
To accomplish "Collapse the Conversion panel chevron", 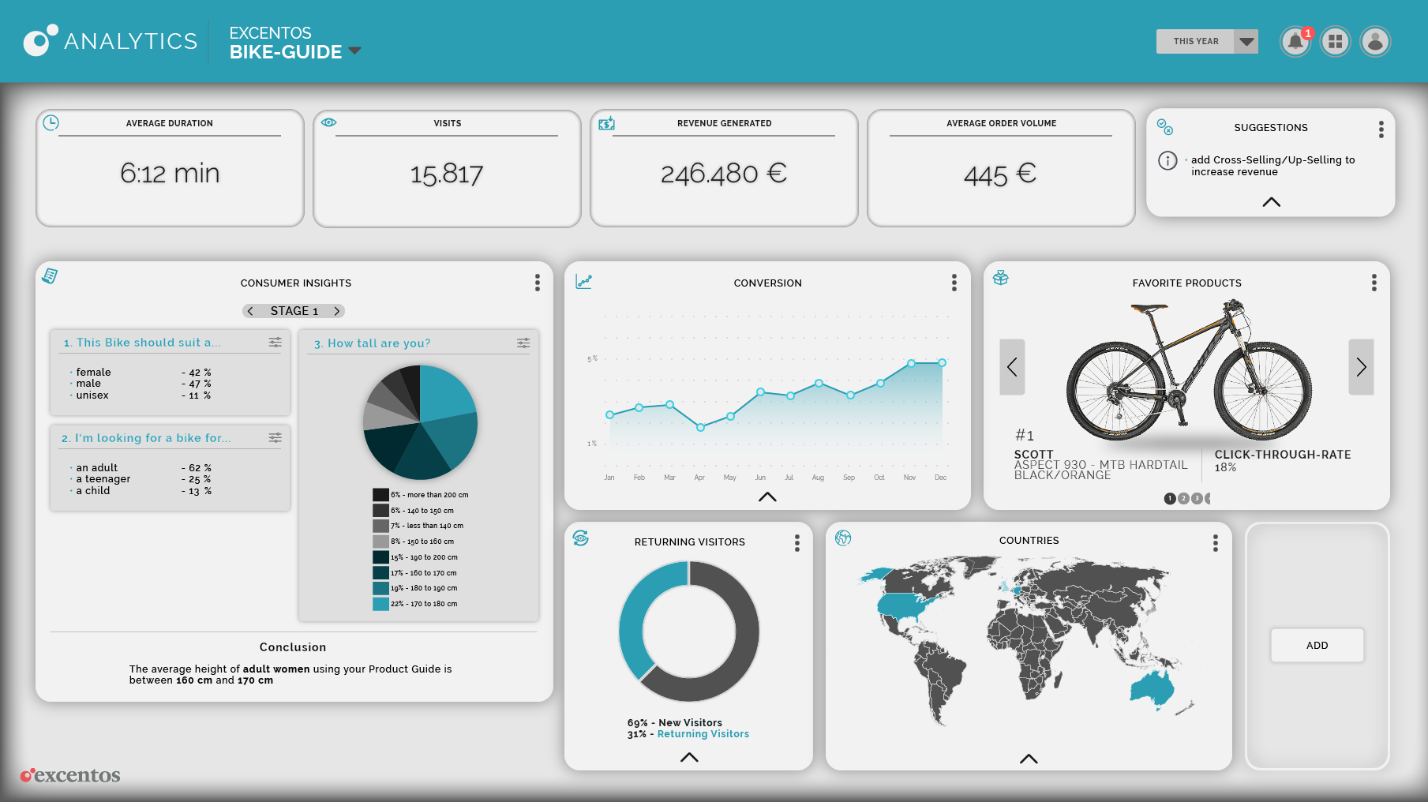I will (x=767, y=497).
